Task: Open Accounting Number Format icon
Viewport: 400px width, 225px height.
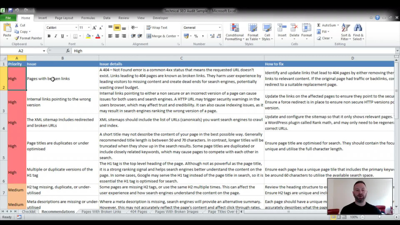Action: point(186,36)
